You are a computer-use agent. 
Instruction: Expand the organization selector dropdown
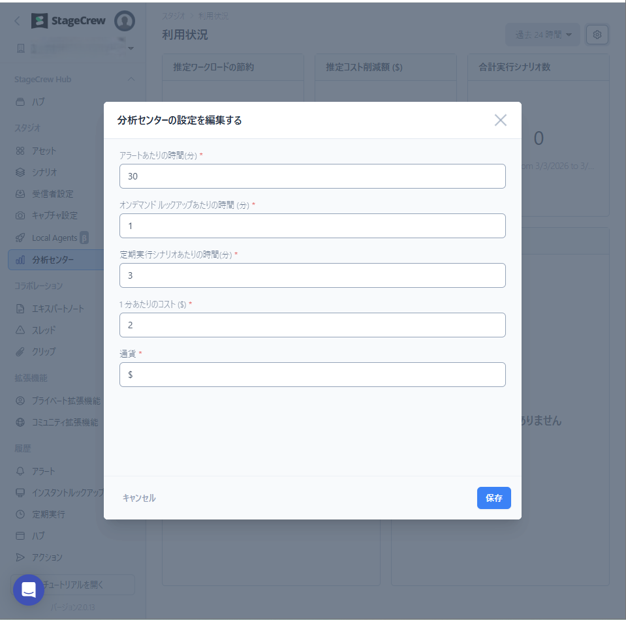tap(131, 49)
